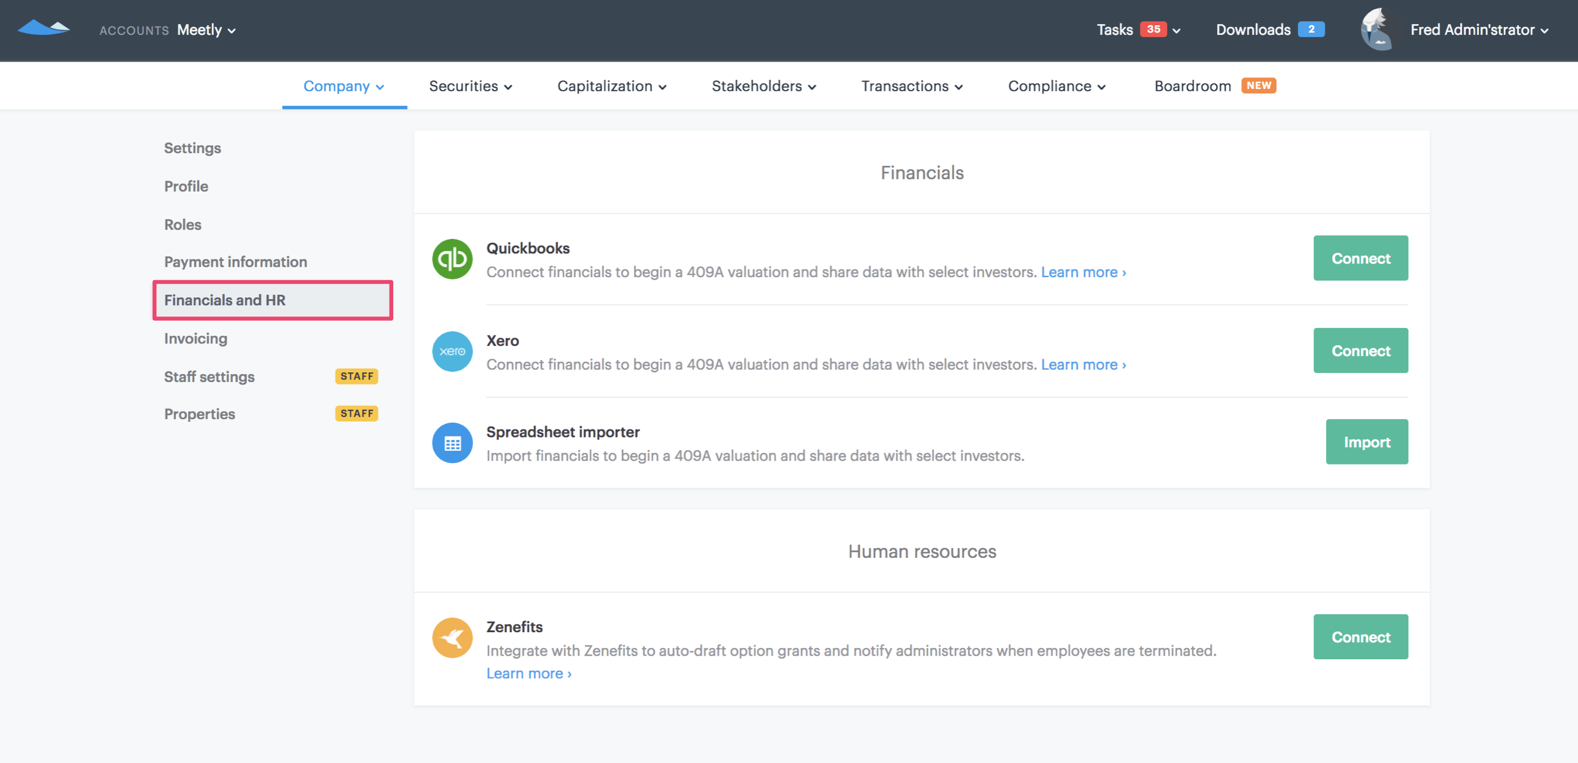Click STAFF badge next to Staff settings

coord(356,376)
